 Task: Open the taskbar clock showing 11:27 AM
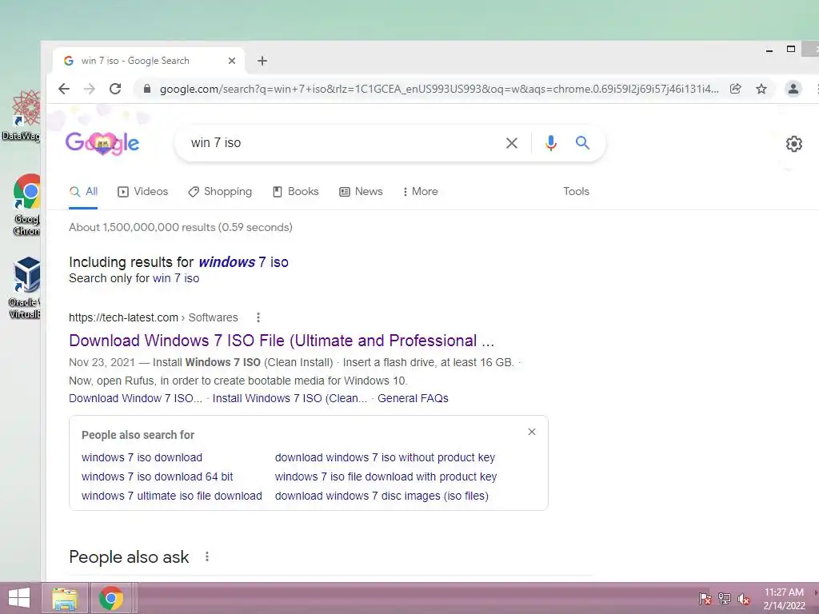(x=784, y=598)
